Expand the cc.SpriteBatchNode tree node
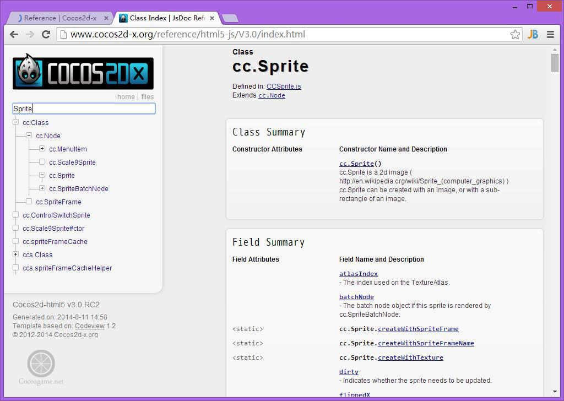Image resolution: width=564 pixels, height=401 pixels. pos(42,188)
